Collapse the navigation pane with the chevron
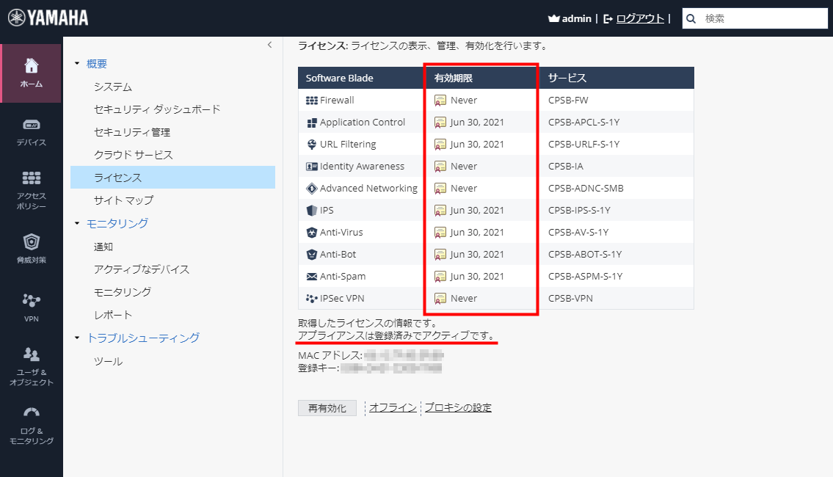This screenshot has height=477, width=833. point(269,44)
